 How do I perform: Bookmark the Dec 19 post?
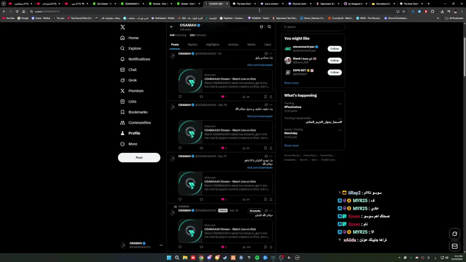point(265,148)
